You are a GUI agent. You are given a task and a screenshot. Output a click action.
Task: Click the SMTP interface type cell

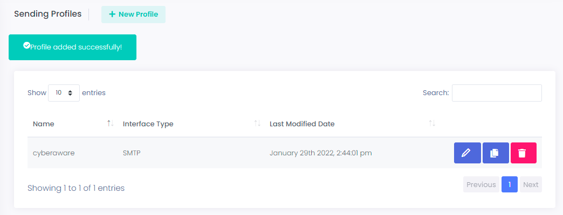coord(132,153)
